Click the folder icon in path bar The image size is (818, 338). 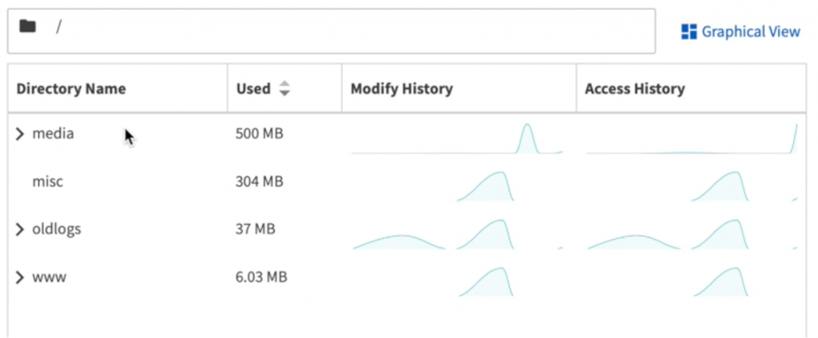28,26
